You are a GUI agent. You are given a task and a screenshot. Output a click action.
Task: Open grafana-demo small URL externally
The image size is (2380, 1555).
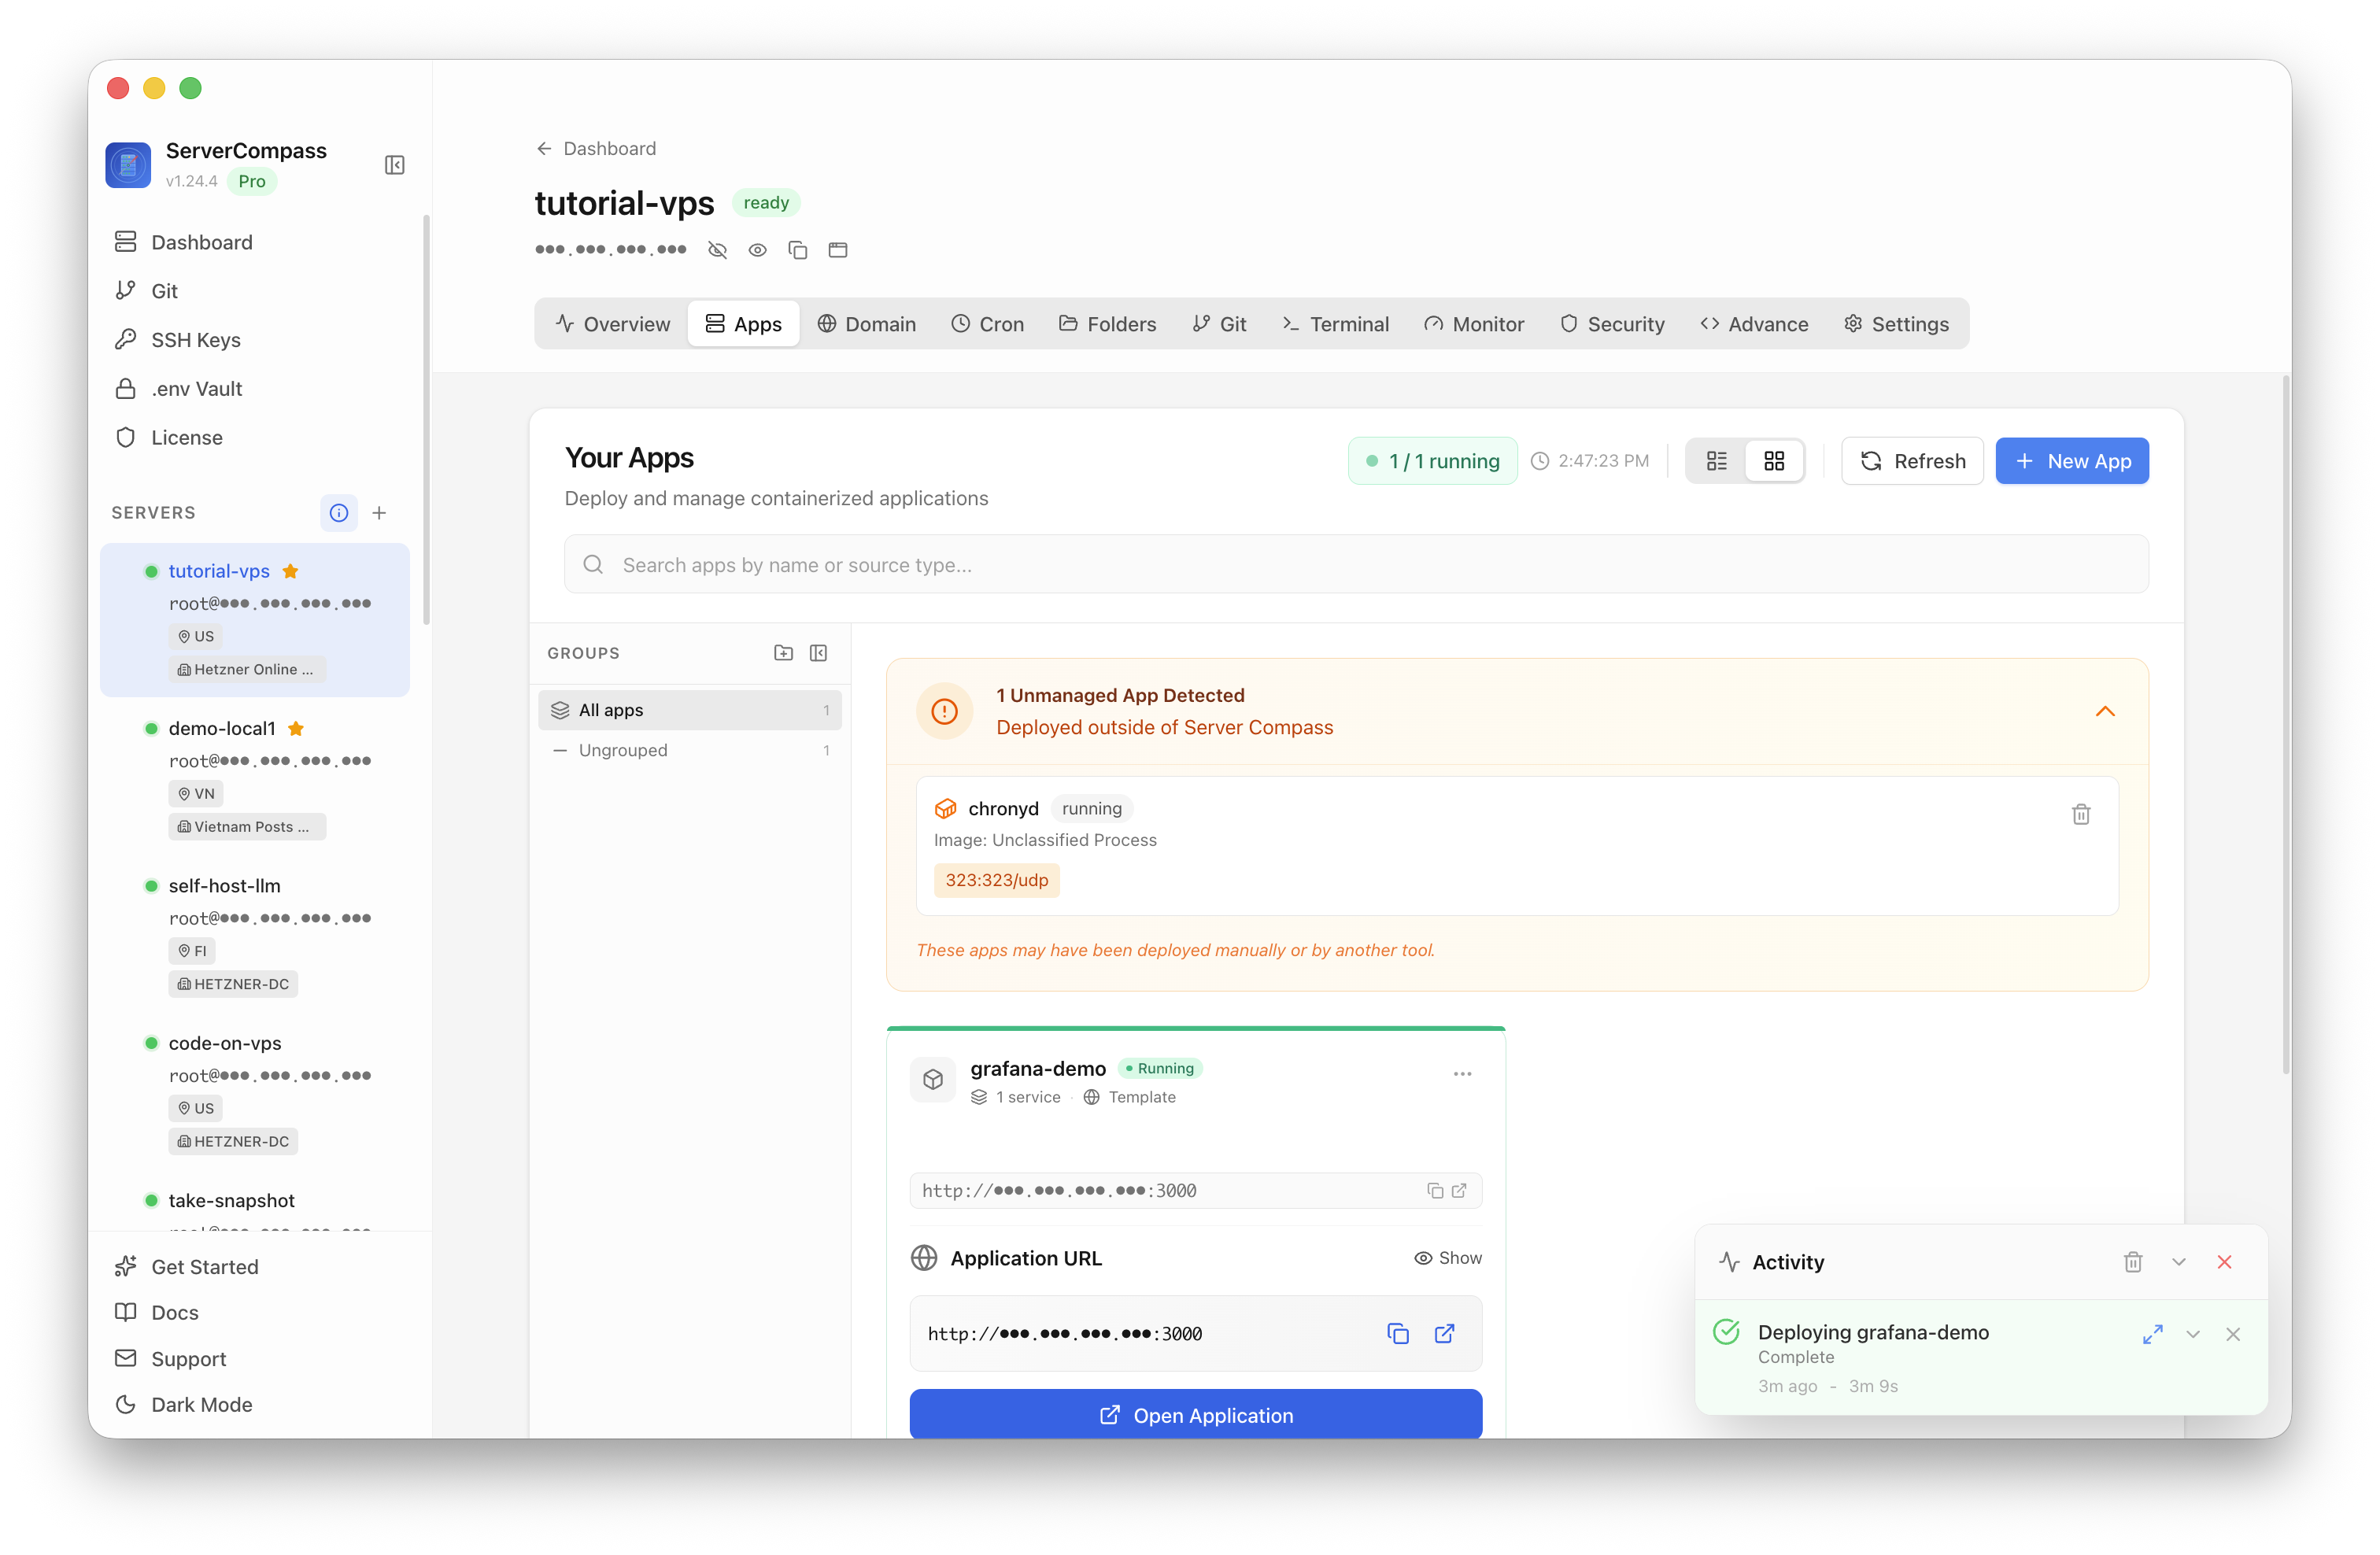1459,1190
